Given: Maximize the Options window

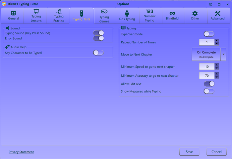Looking at the screenshot, I should coord(219,4).
